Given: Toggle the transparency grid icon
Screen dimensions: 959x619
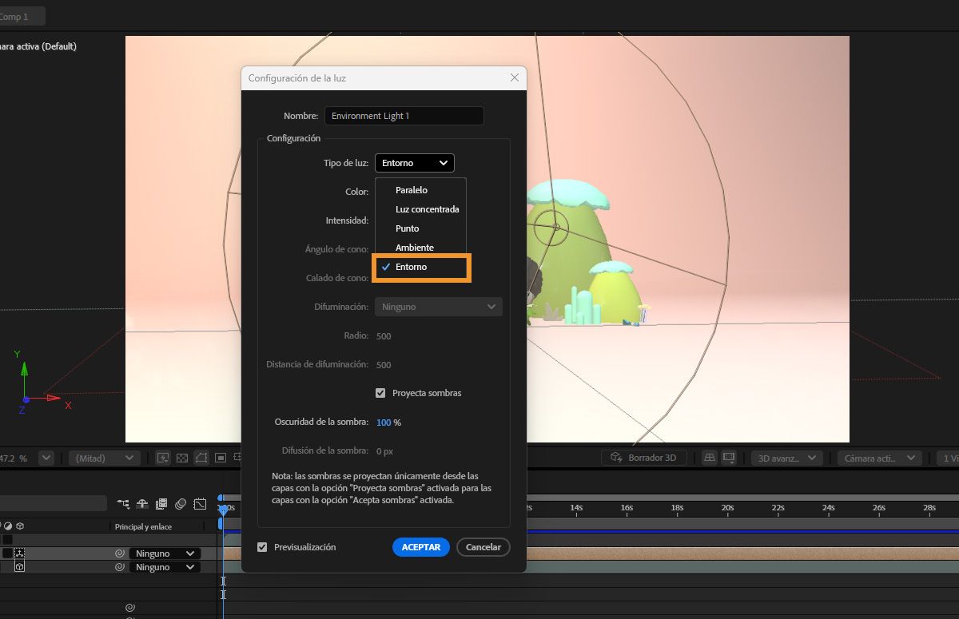Looking at the screenshot, I should pyautogui.click(x=182, y=458).
